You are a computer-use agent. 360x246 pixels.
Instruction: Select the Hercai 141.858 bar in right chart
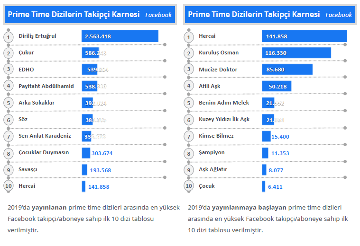coord(305,36)
